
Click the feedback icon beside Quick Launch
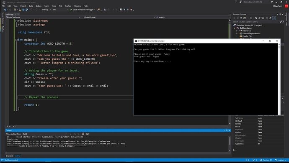(241, 2)
